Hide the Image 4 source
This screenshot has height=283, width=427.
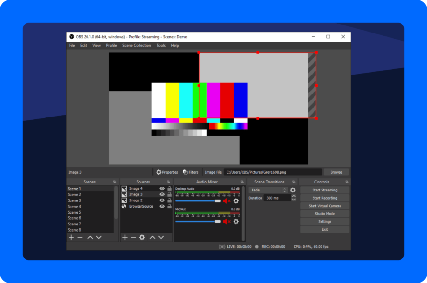tap(161, 188)
